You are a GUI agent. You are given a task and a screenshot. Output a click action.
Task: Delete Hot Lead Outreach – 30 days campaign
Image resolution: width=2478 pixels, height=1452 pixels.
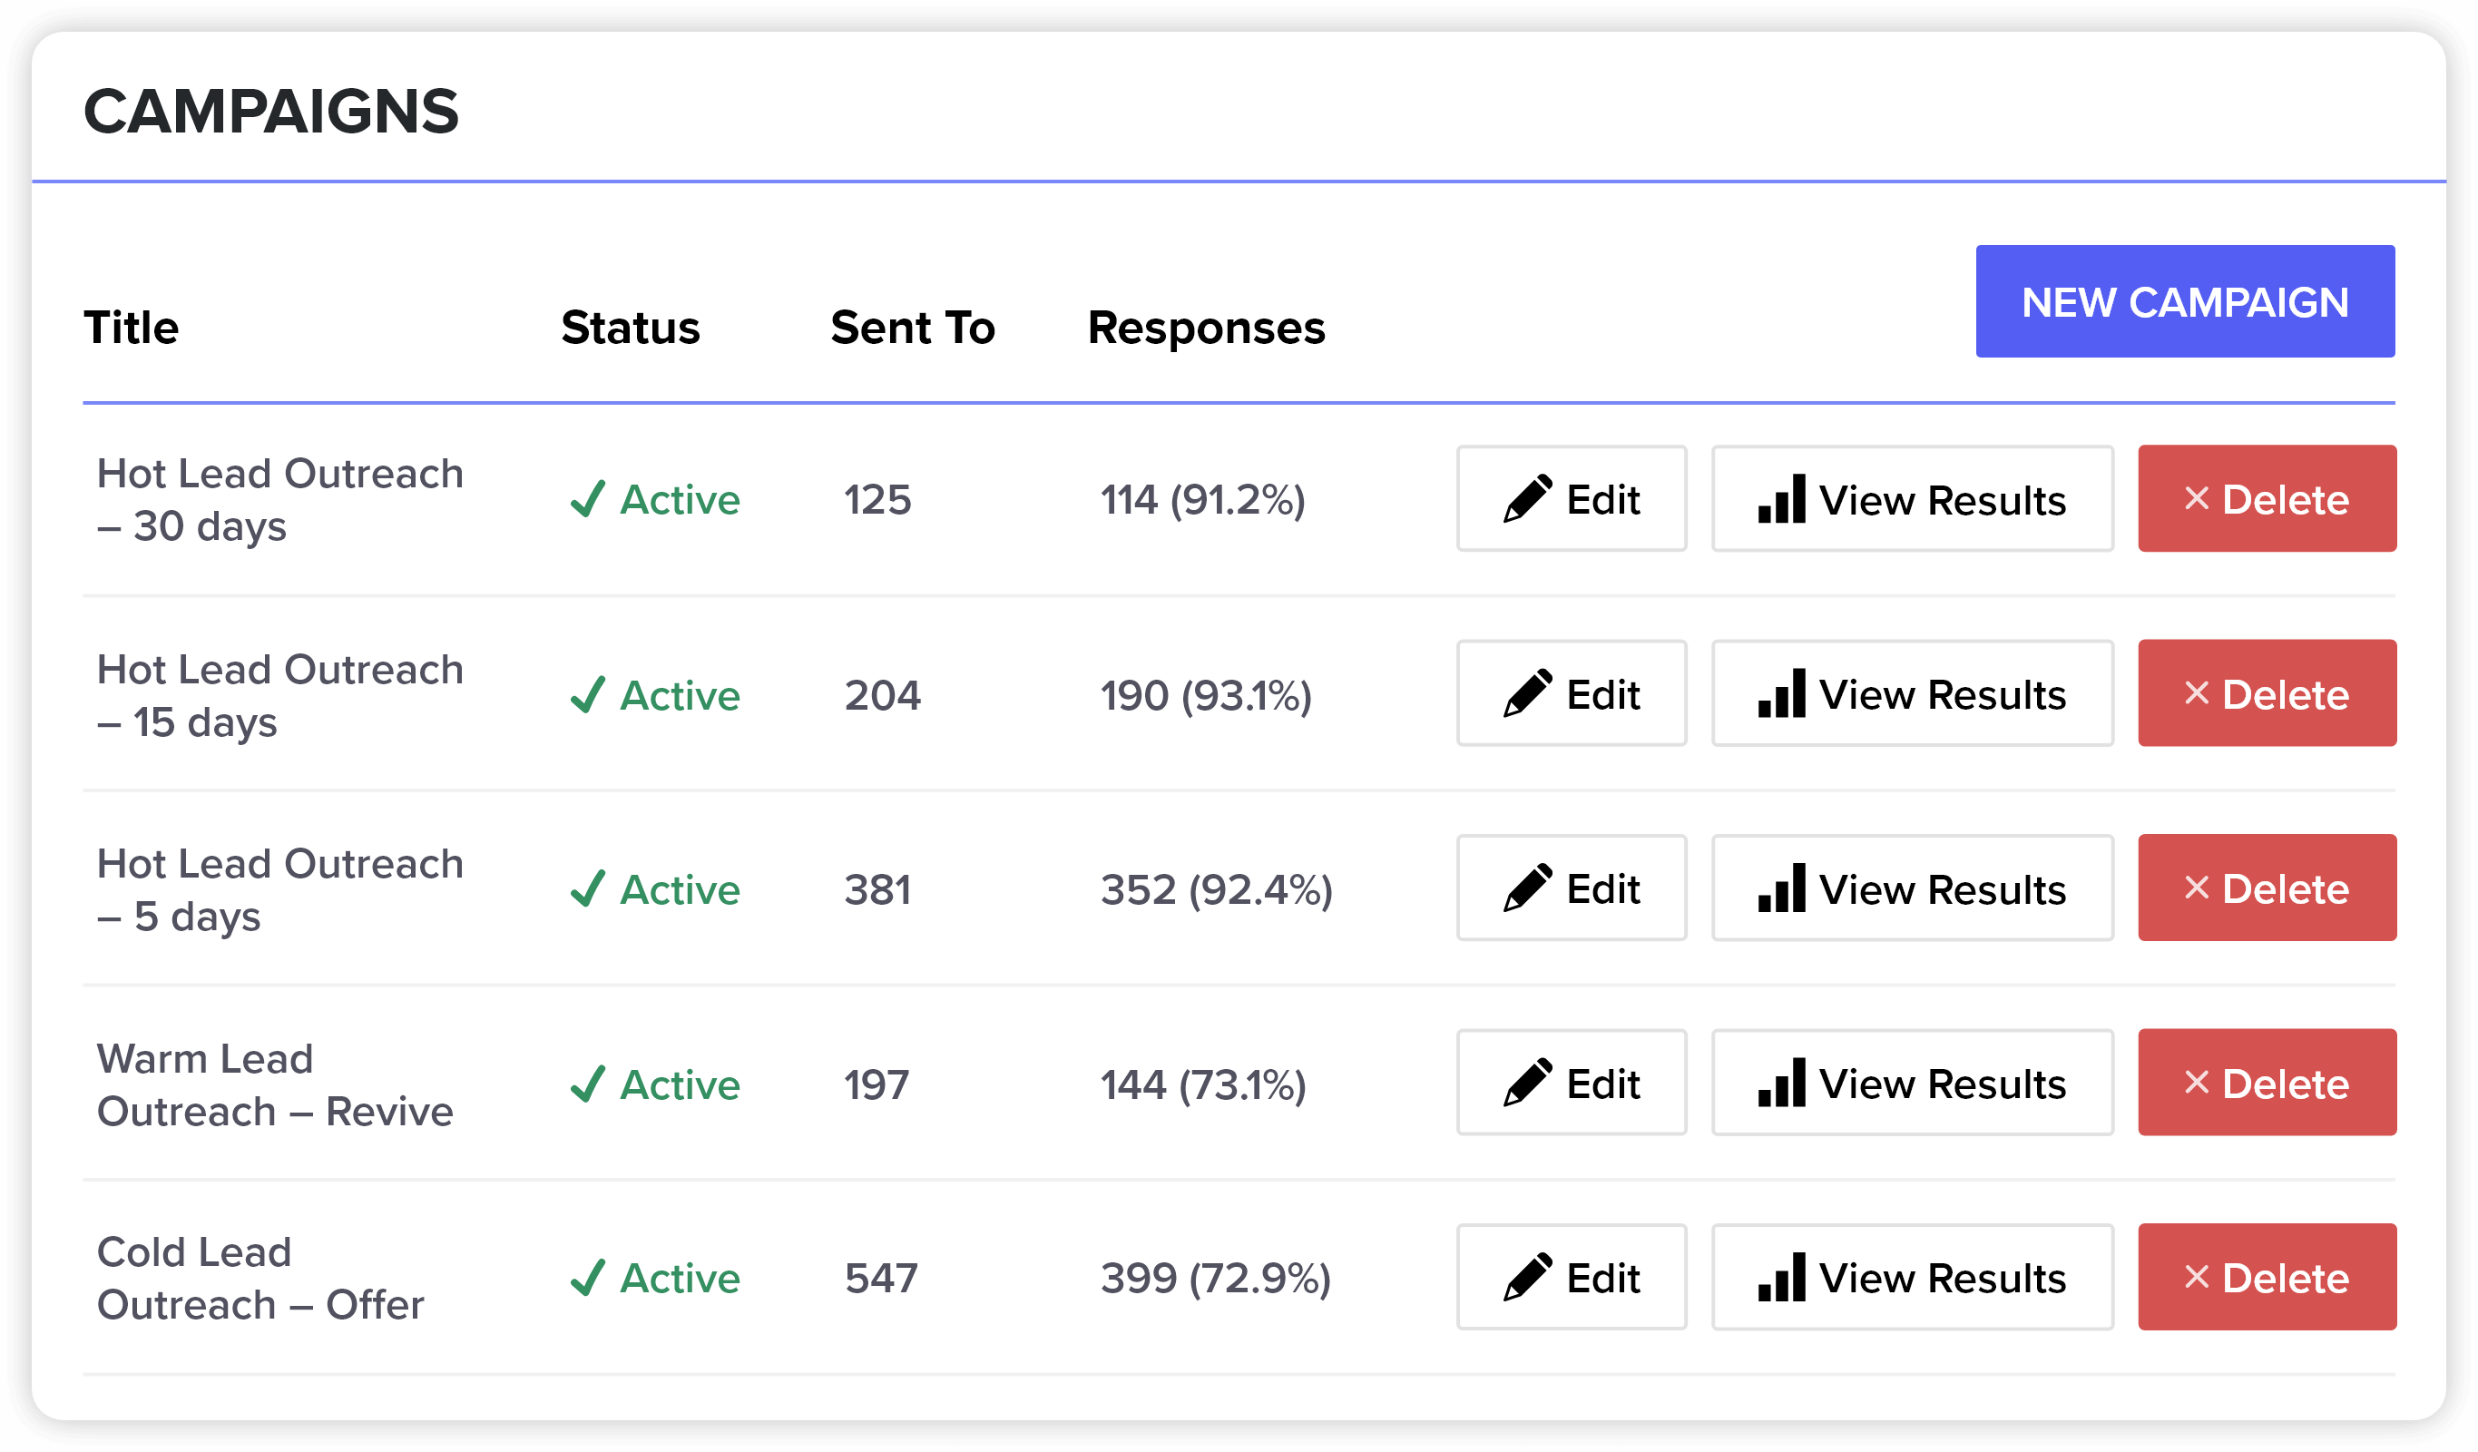[x=2267, y=499]
